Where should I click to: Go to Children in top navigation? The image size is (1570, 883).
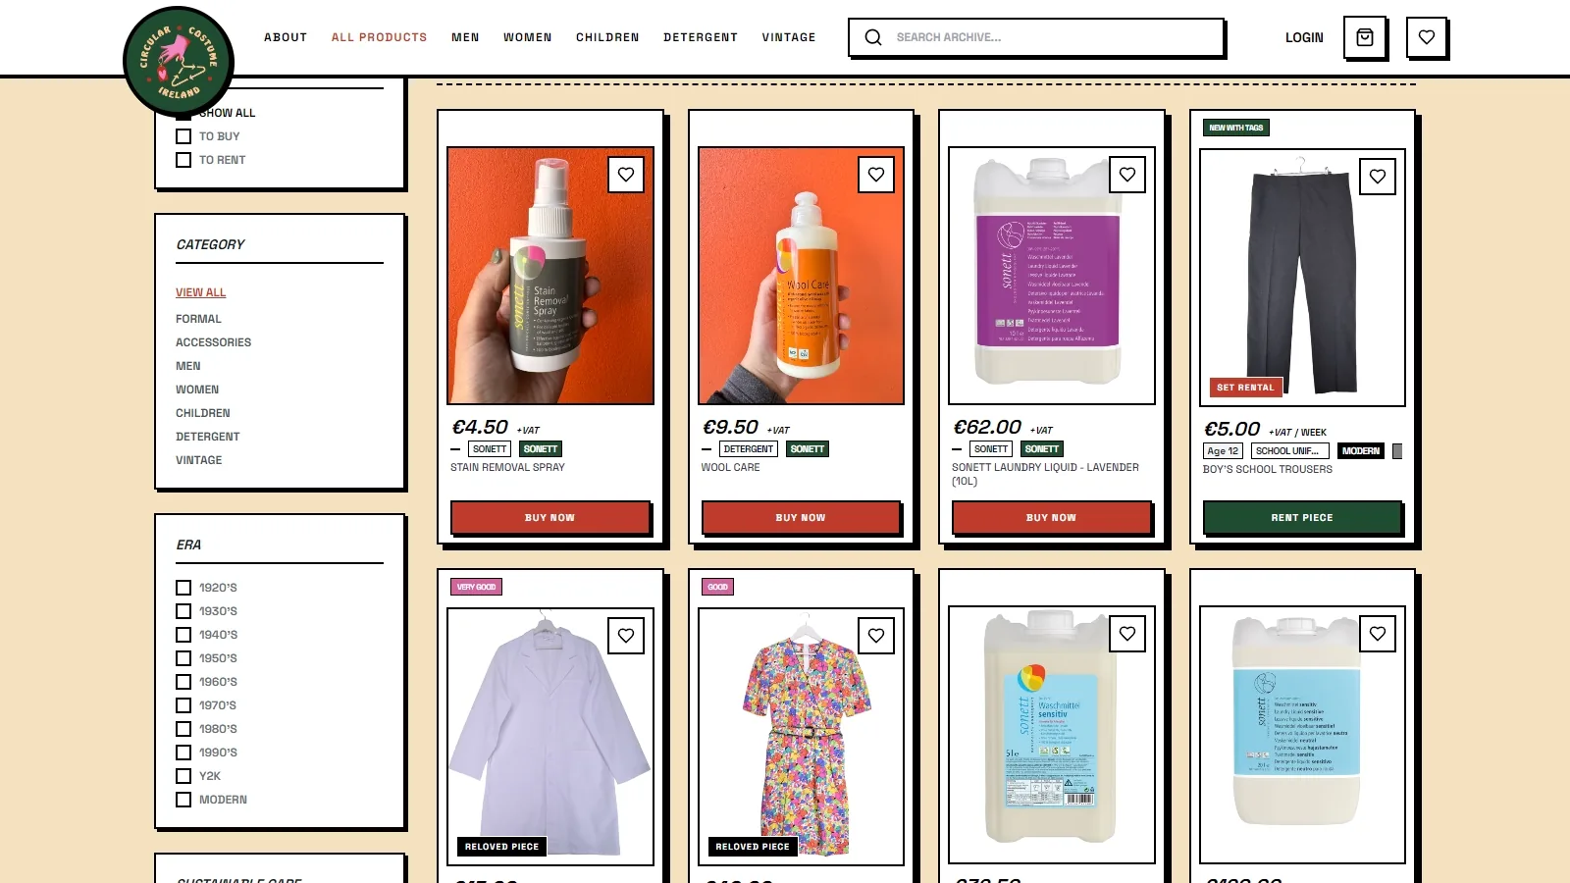click(607, 37)
